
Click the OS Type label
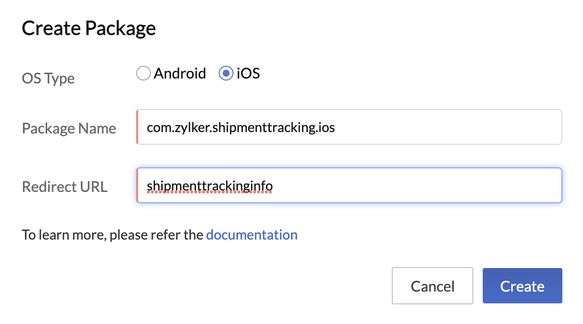(x=48, y=78)
